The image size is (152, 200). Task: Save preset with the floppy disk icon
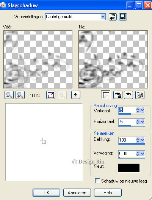[123, 17]
